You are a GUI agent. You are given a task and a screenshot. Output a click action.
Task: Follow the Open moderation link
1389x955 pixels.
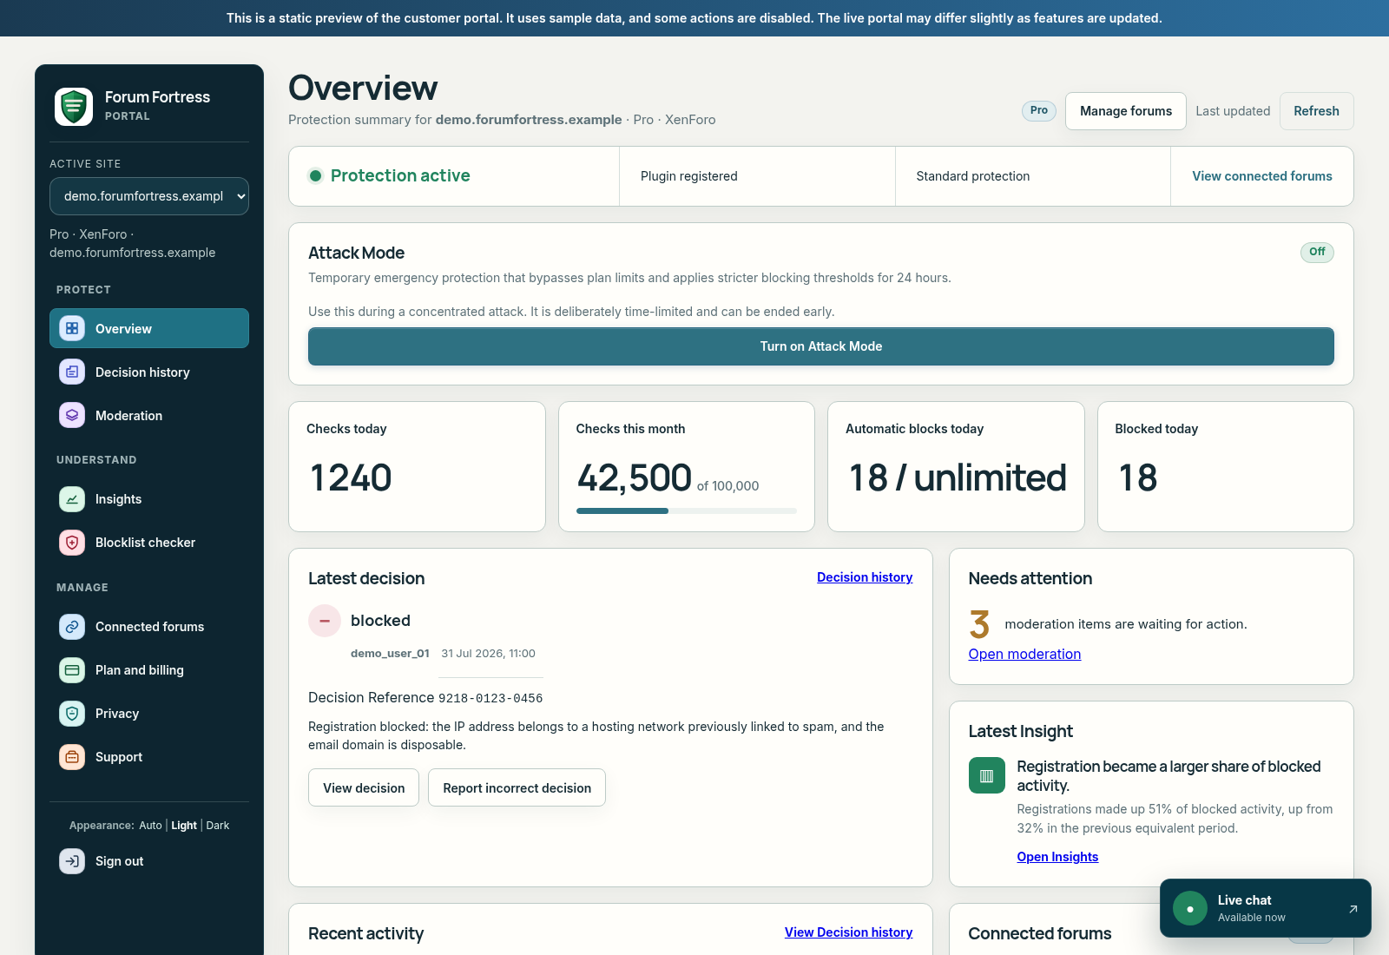coord(1024,654)
